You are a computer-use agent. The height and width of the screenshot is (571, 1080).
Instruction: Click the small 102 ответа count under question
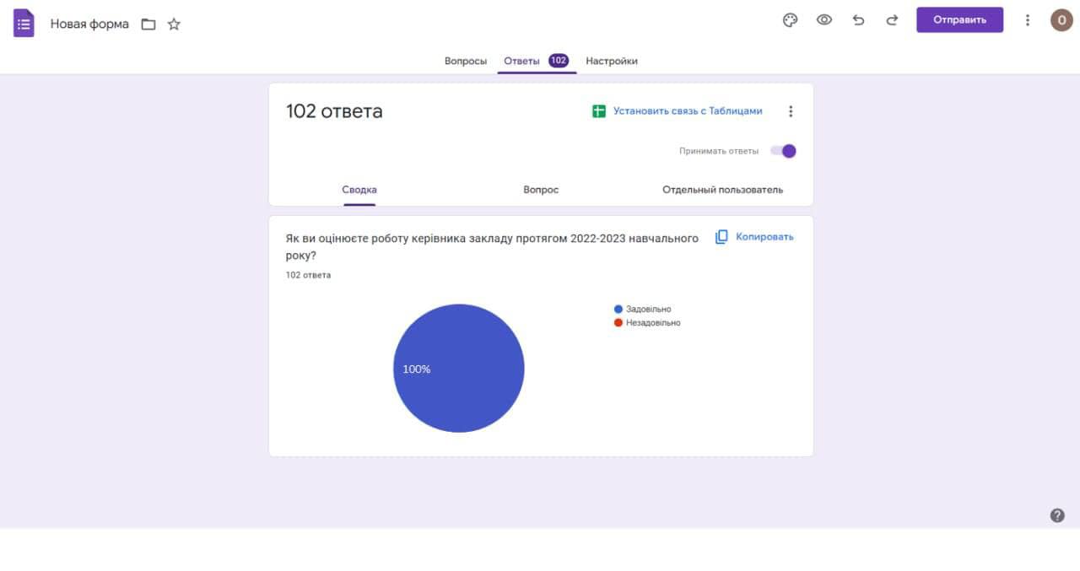(x=308, y=275)
